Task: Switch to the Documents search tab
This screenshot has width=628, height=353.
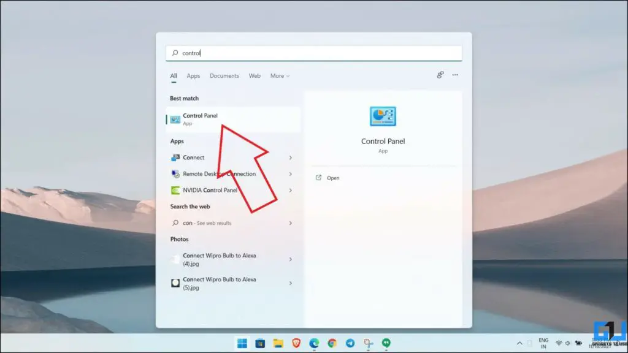Action: (224, 75)
